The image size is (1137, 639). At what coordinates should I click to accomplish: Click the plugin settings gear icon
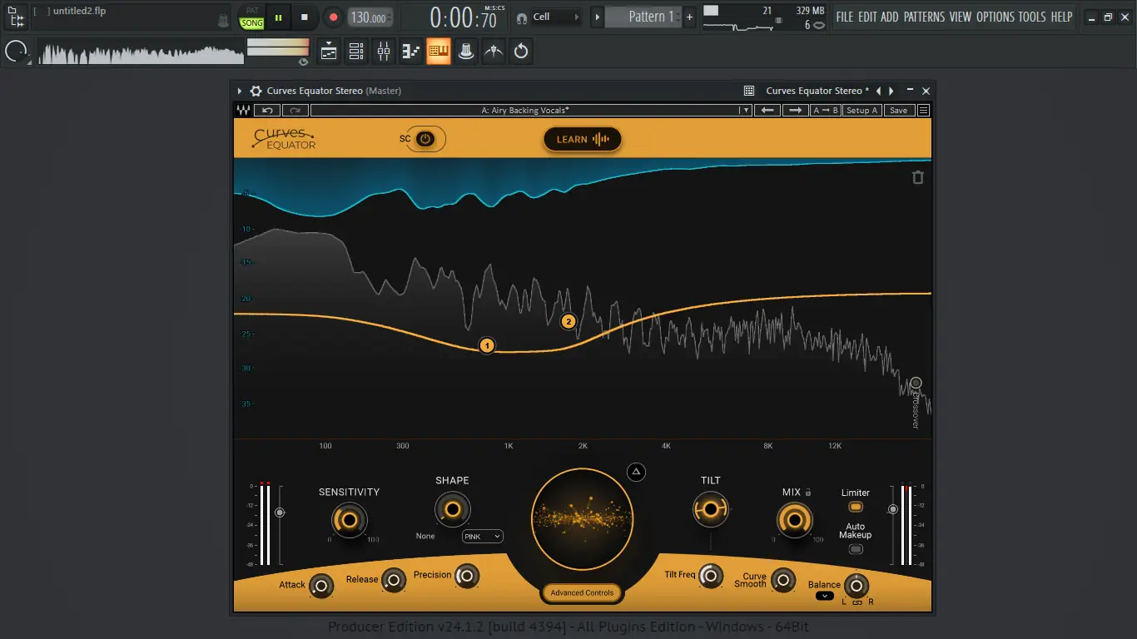click(x=256, y=91)
